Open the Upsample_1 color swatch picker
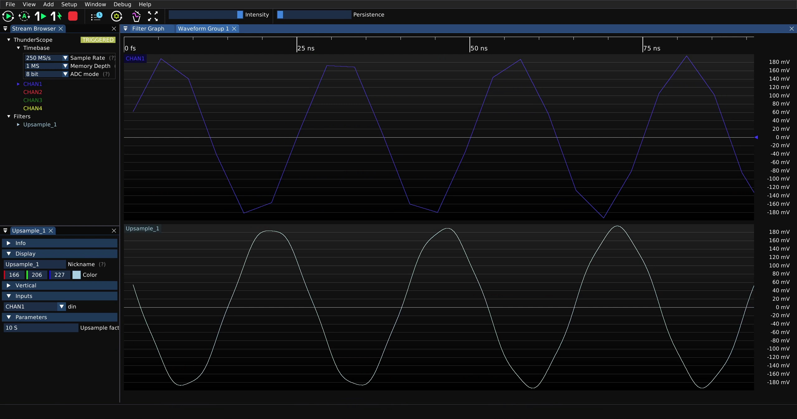 point(77,275)
